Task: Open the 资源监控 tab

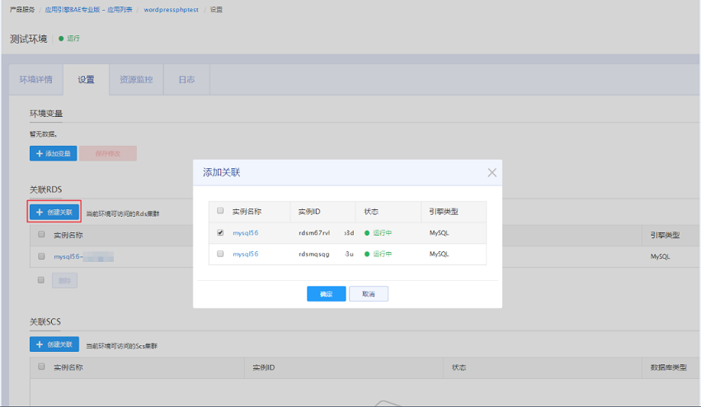Action: click(136, 80)
